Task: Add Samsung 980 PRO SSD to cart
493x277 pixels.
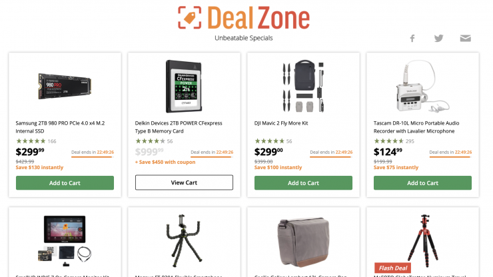Action: [65, 183]
